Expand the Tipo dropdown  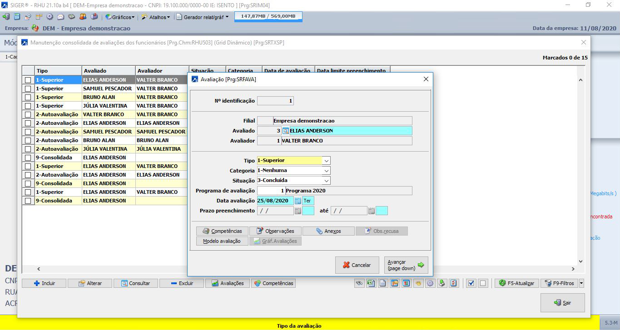[326, 161]
